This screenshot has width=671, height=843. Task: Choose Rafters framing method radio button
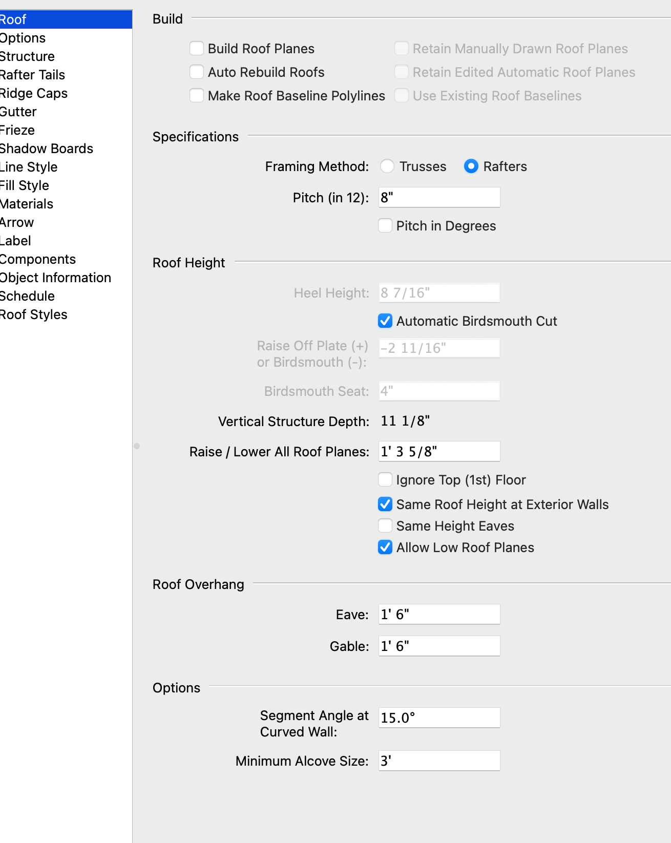[x=471, y=166]
